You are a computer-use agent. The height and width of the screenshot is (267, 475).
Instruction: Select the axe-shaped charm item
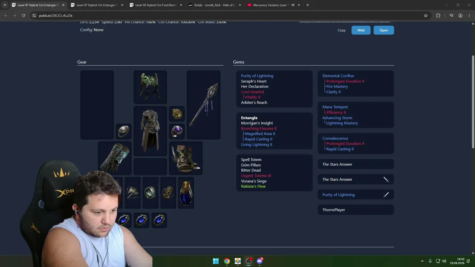tap(132, 192)
